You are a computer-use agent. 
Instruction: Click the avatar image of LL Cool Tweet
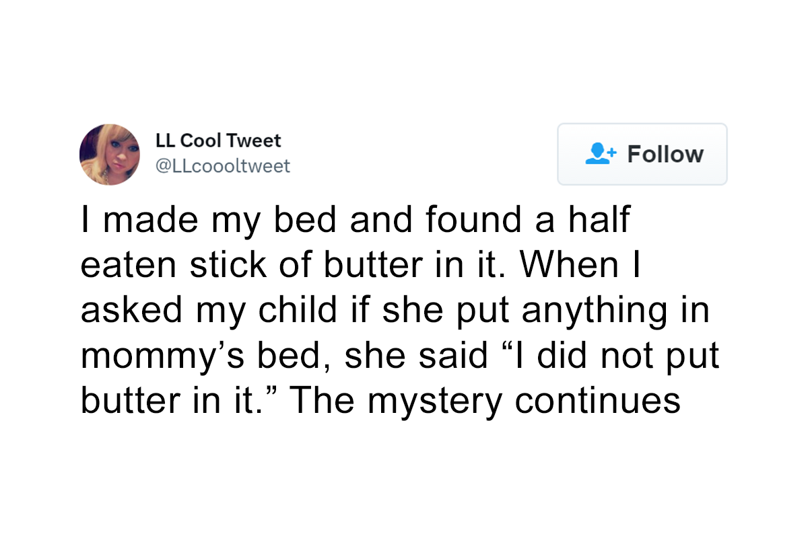click(110, 155)
